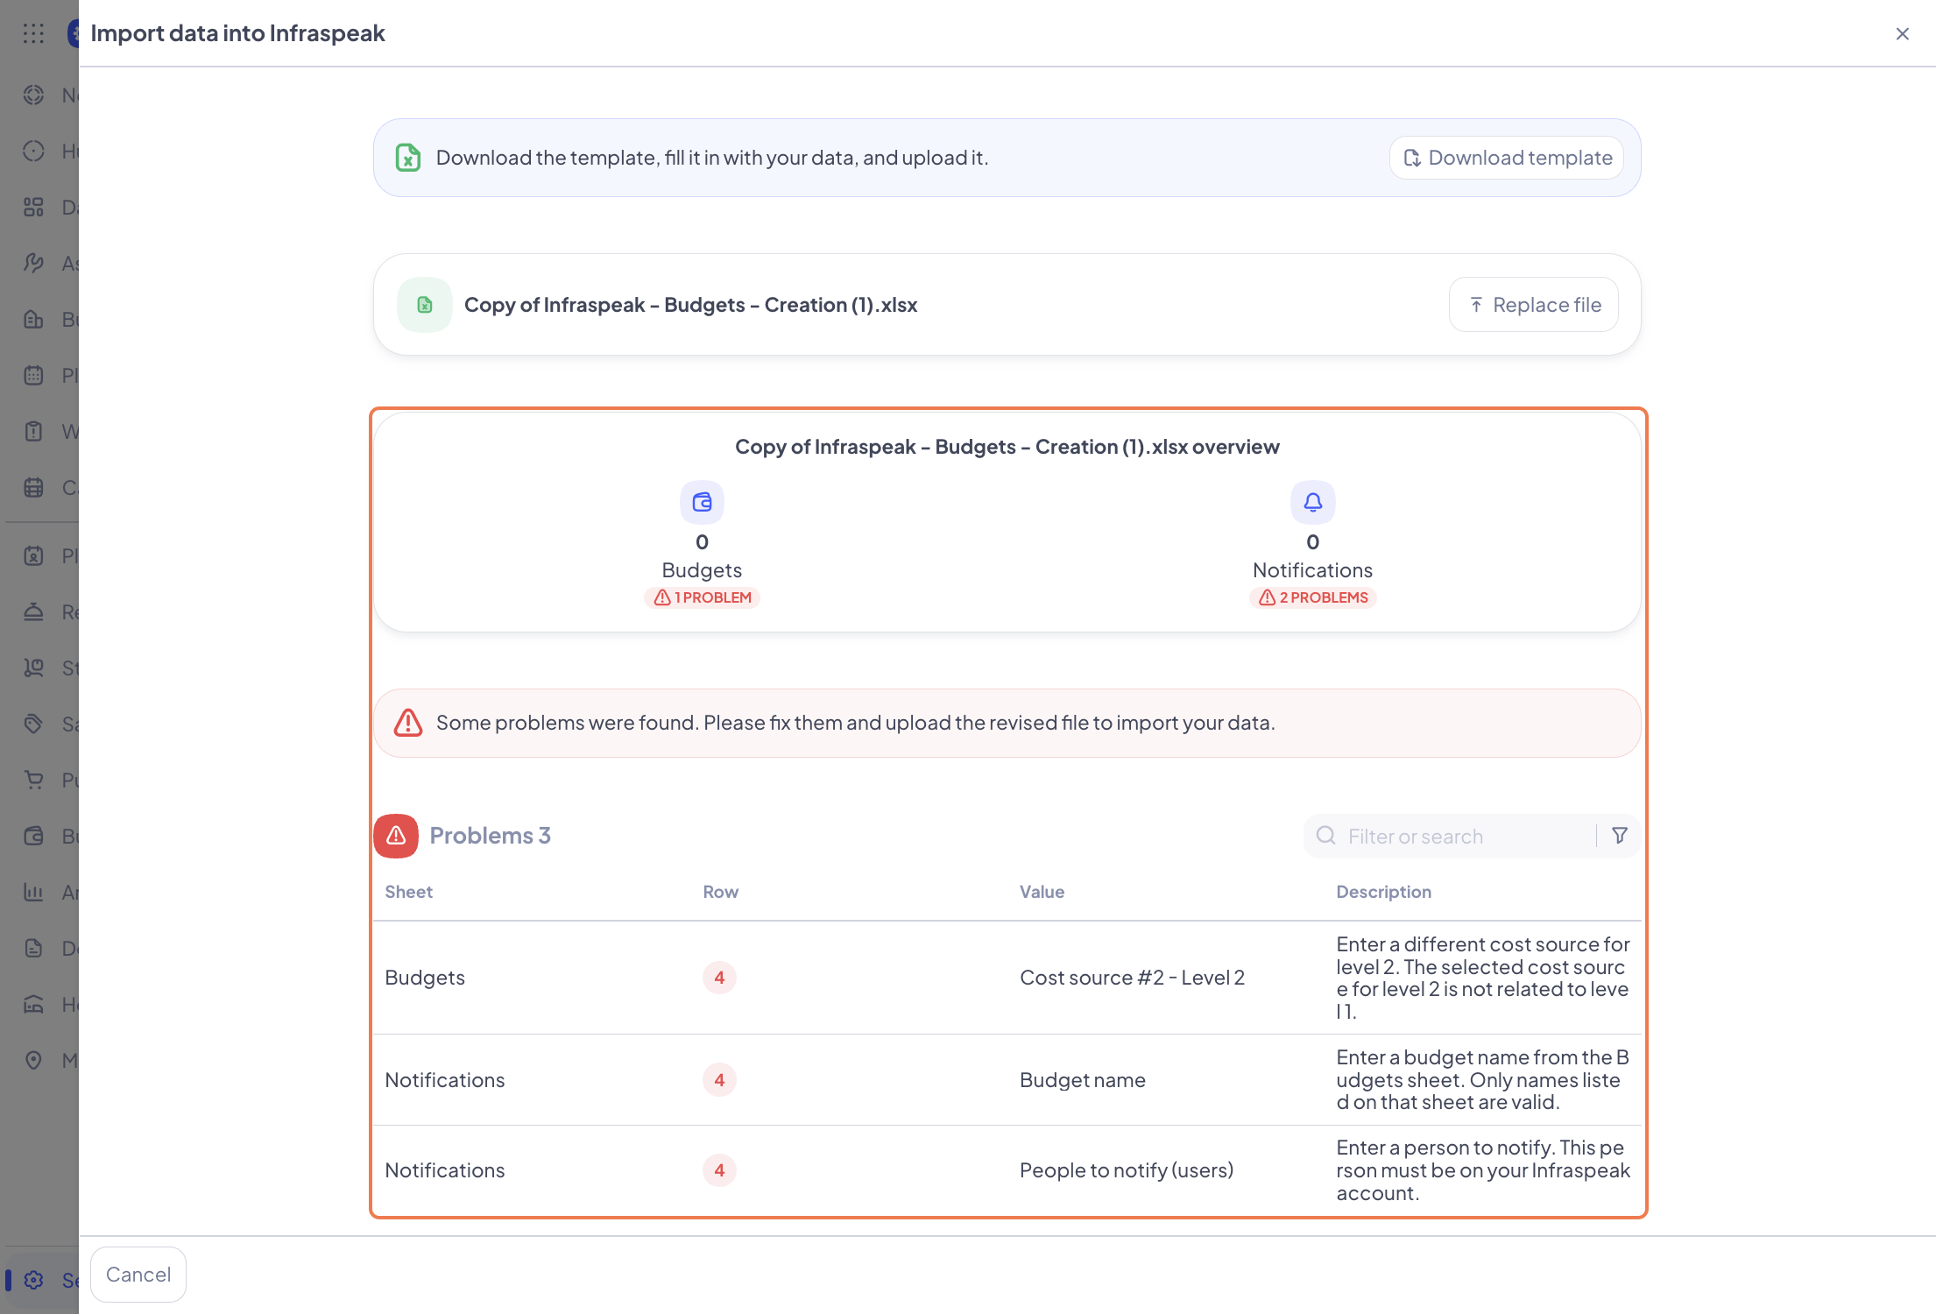Click the filter funnel icon
Viewport: 1936px width, 1314px height.
pos(1619,836)
